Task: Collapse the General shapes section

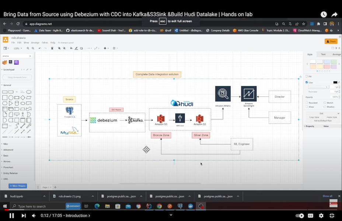Action: tap(8, 85)
